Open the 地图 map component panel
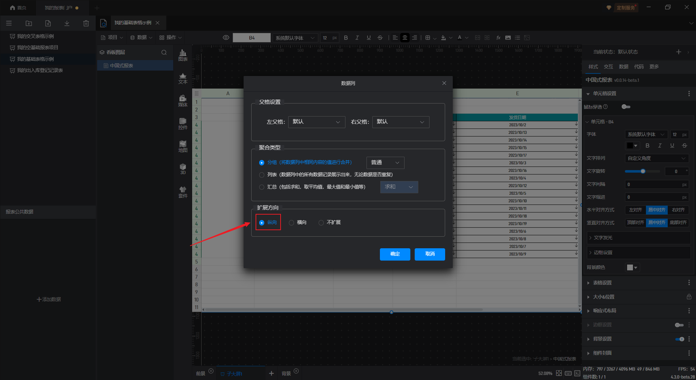696x380 pixels. (x=183, y=146)
